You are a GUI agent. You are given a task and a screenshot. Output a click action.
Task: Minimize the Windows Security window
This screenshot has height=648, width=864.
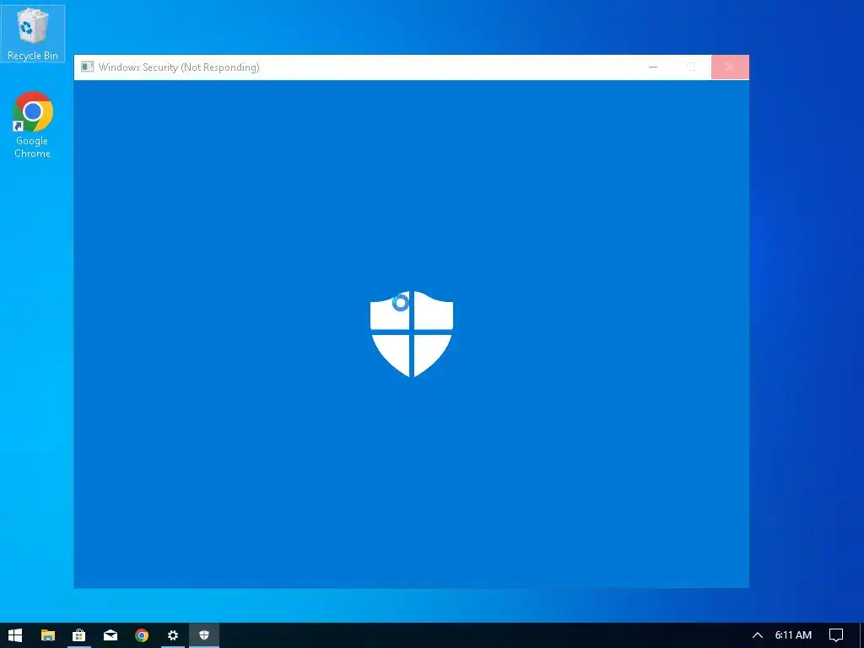tap(653, 67)
